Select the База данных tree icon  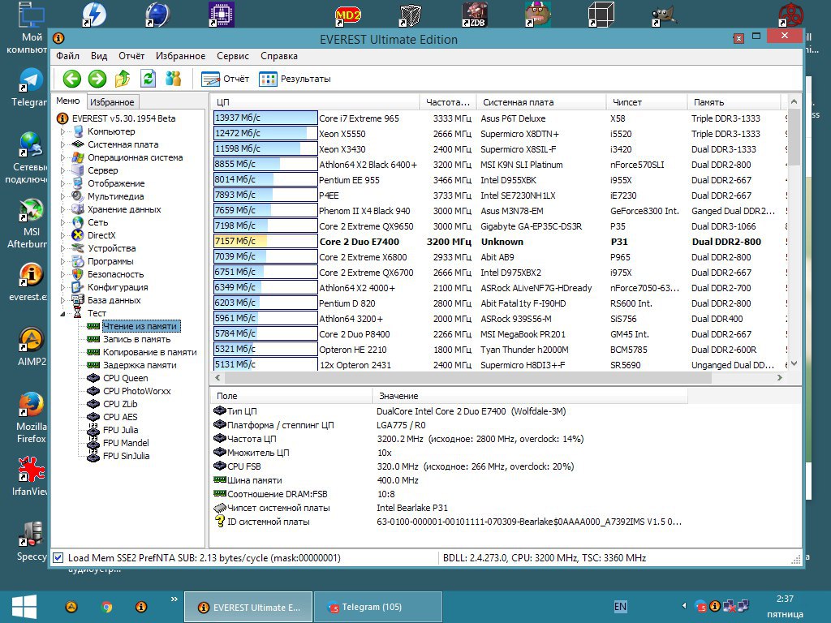coord(78,300)
